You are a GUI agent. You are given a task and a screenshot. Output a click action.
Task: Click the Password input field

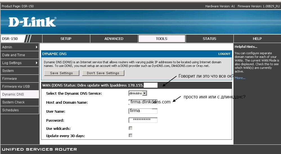click(x=143, y=120)
